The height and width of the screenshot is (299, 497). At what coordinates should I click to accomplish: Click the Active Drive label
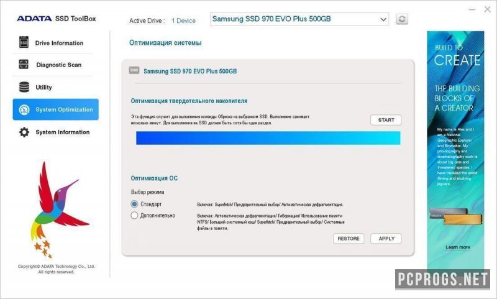[147, 21]
